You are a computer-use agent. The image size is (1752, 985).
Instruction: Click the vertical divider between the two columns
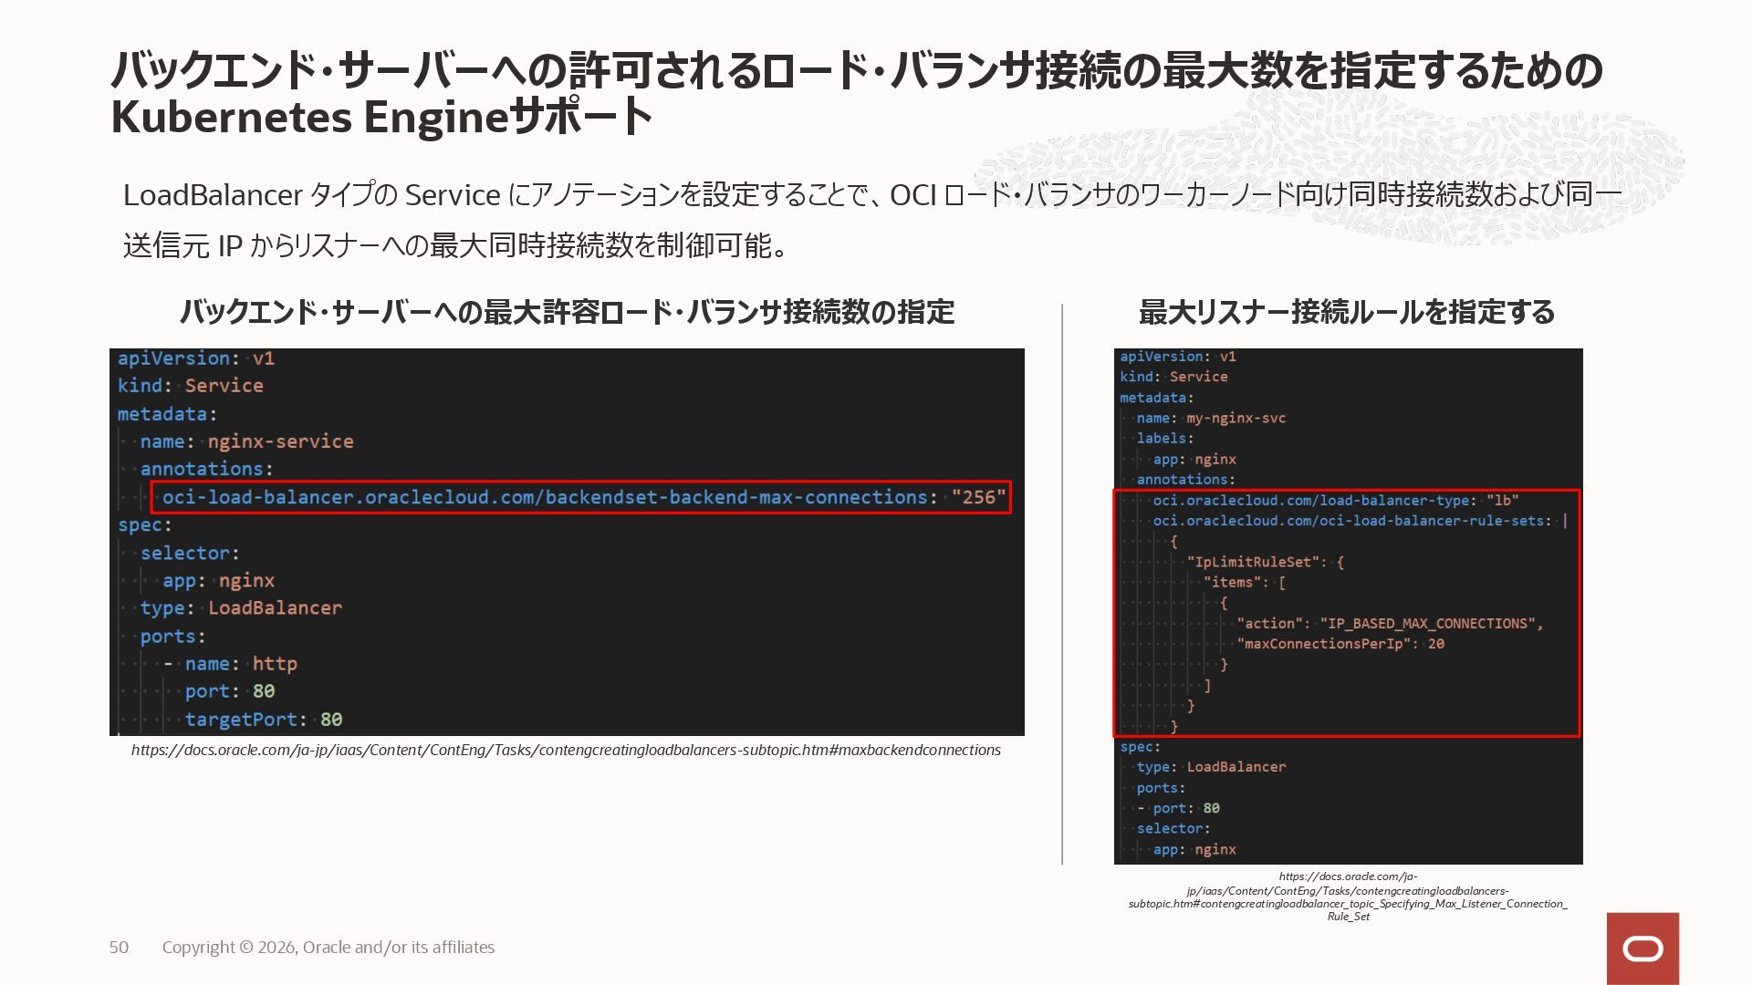point(1062,584)
